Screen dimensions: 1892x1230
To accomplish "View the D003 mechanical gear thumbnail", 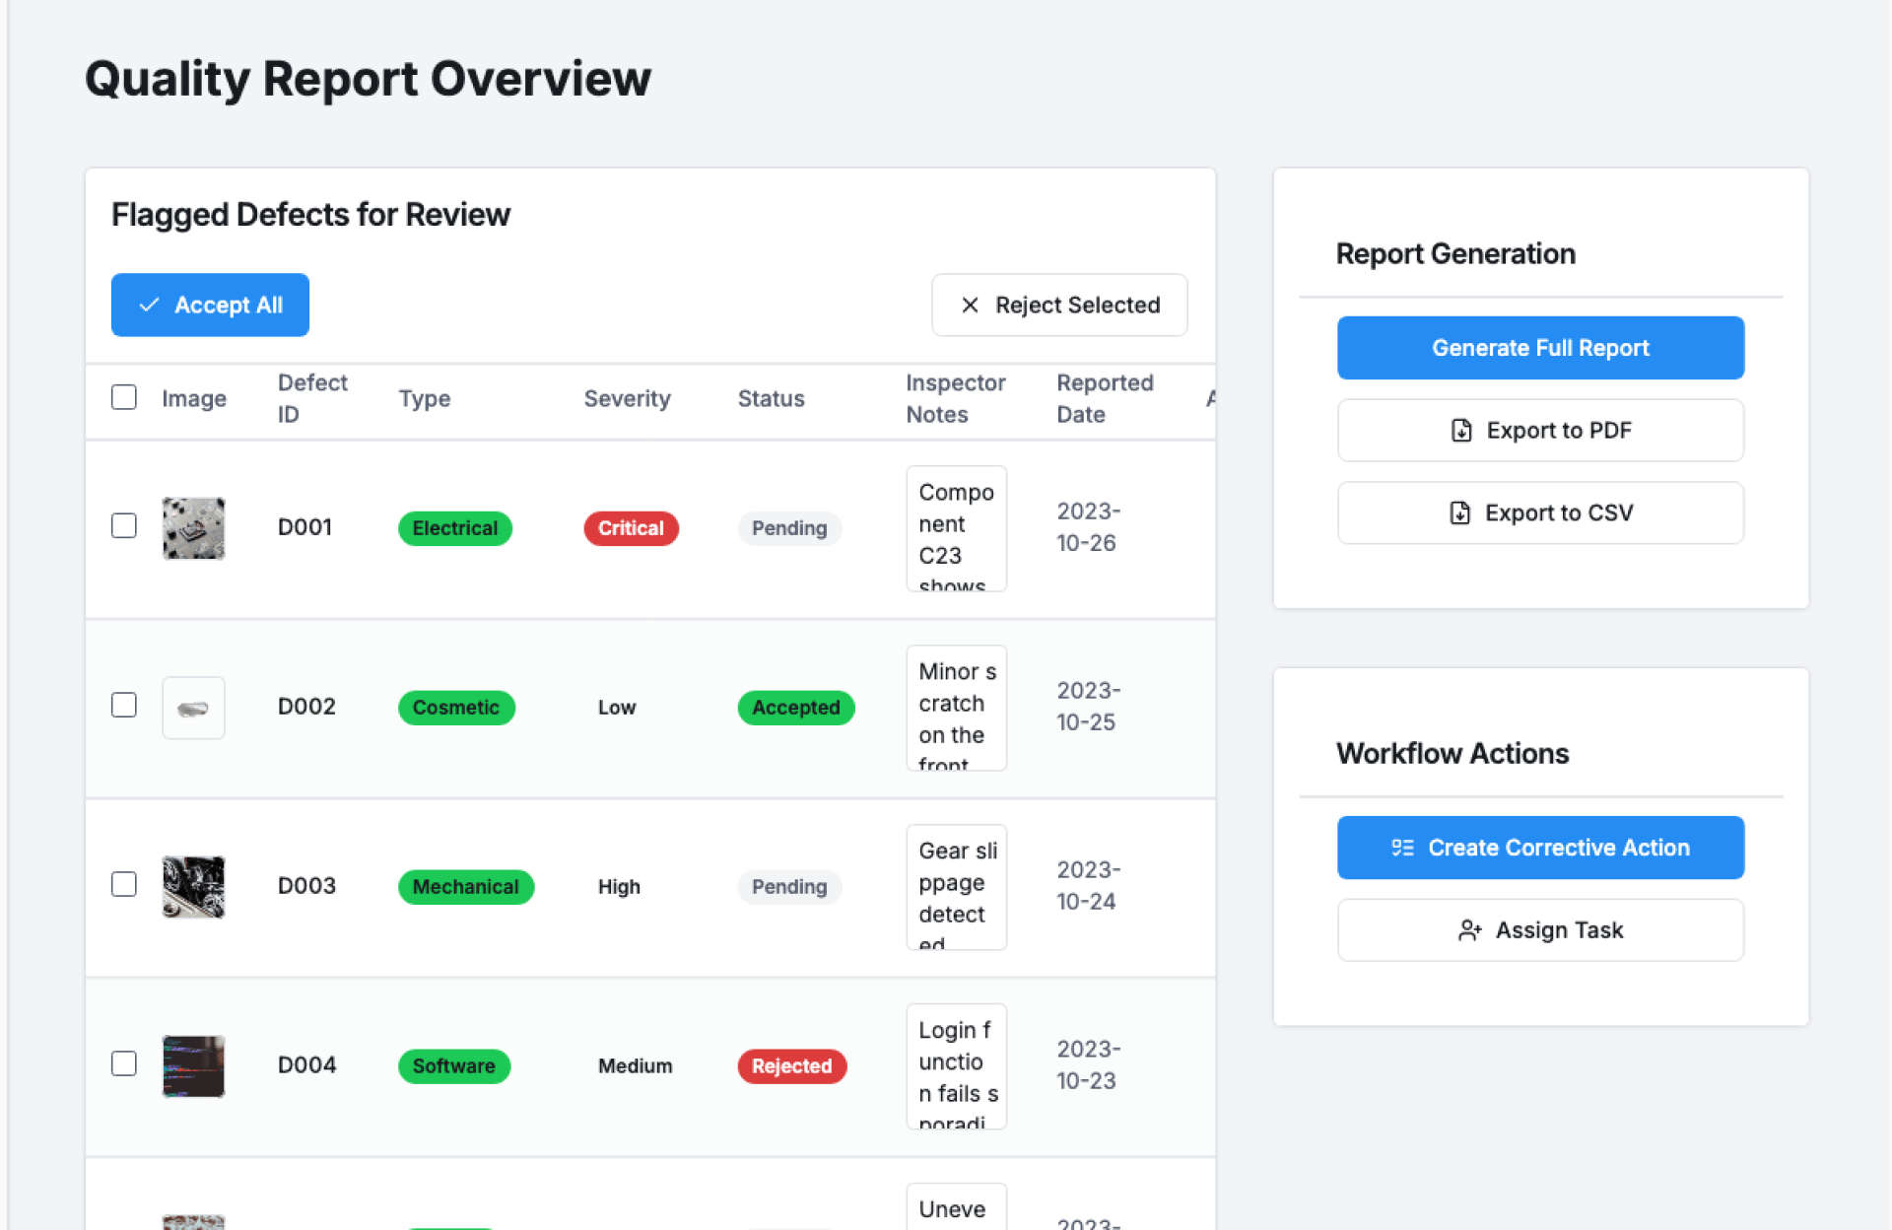I will pyautogui.click(x=193, y=886).
